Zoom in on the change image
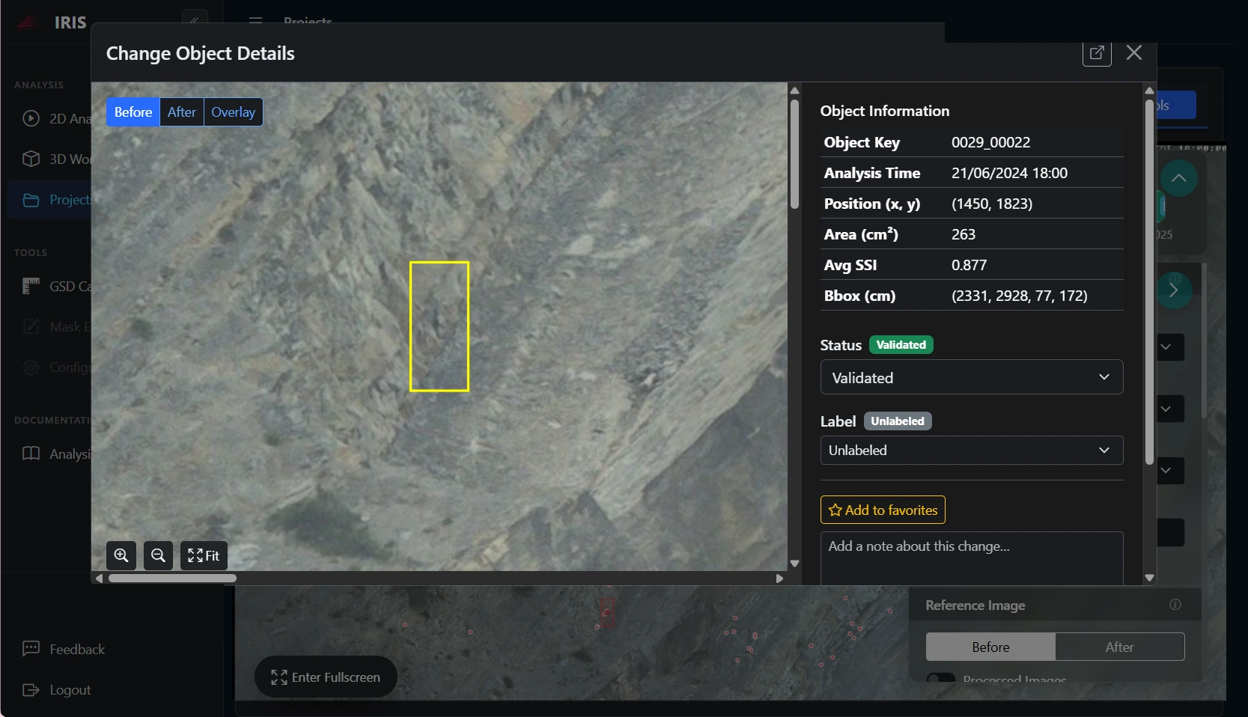Viewport: 1248px width, 717px height. 121,555
